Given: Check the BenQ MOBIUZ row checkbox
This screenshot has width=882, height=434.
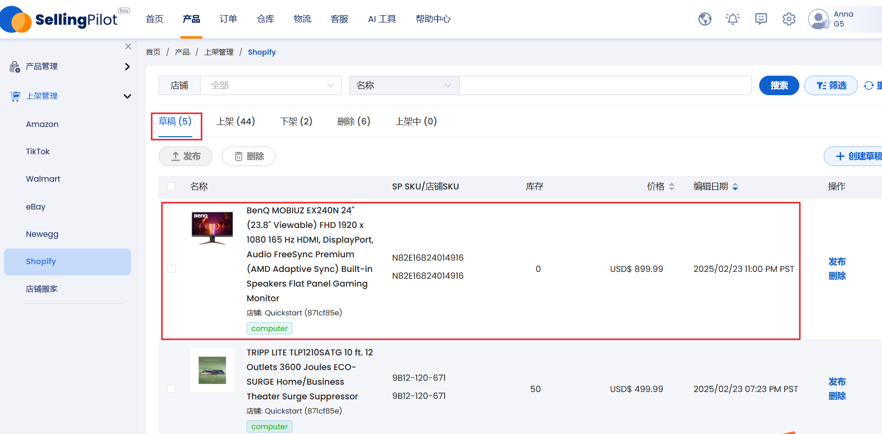Looking at the screenshot, I should (171, 269).
